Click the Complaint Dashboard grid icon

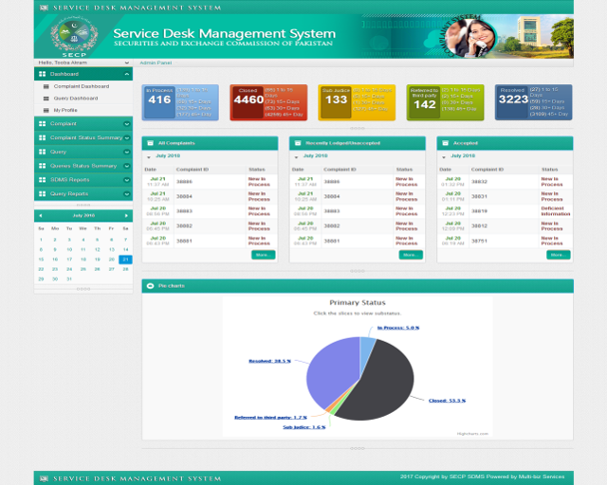pos(46,86)
